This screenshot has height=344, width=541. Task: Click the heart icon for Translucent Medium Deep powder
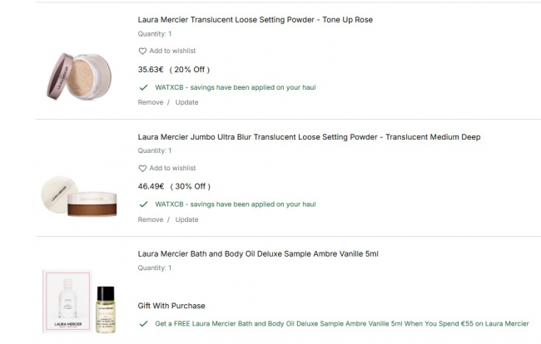coord(142,169)
